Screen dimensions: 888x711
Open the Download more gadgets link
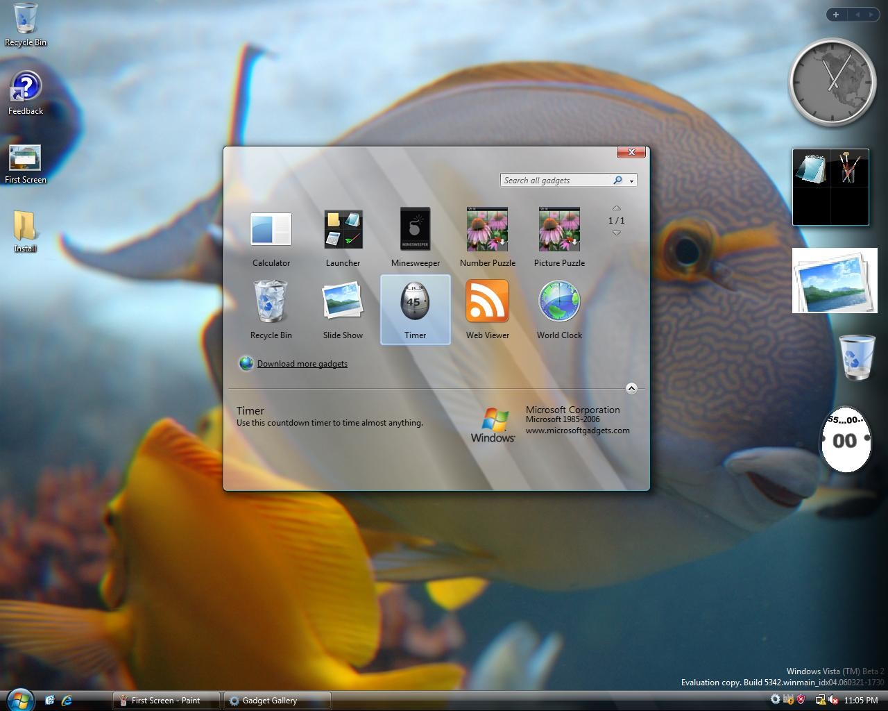(302, 364)
